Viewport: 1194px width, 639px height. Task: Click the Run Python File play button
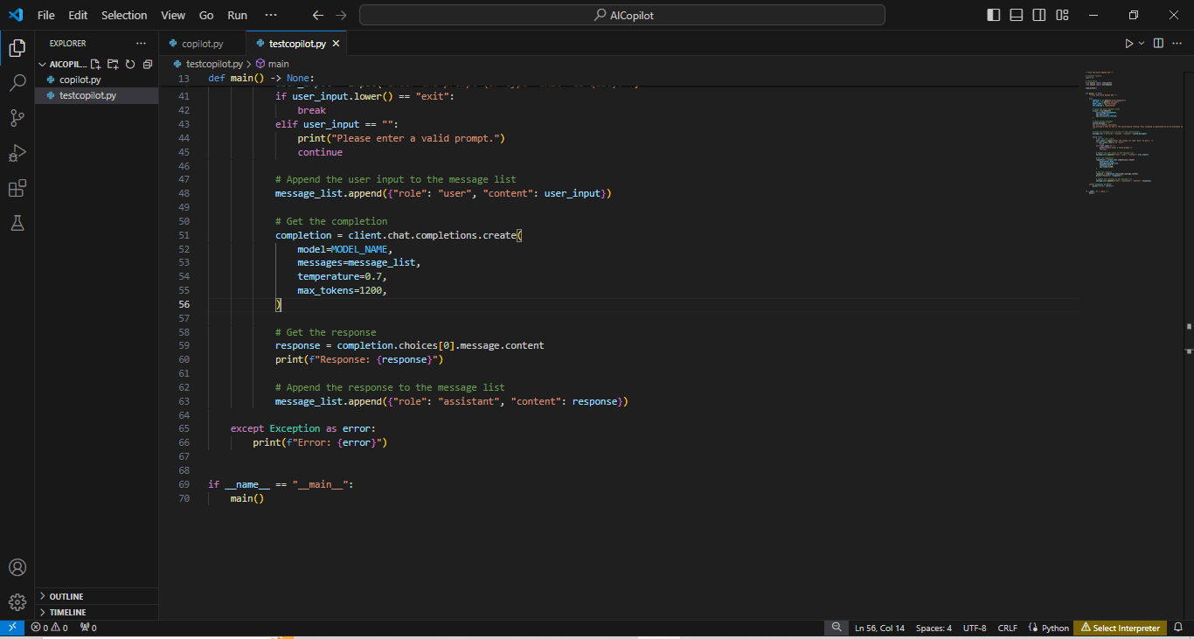1128,44
